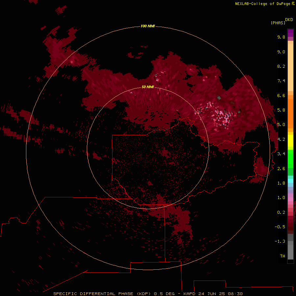Image resolution: width=296 pixels, height=296 pixels.
Task: Click the 9.8 value on color scale
Action: 281,37
